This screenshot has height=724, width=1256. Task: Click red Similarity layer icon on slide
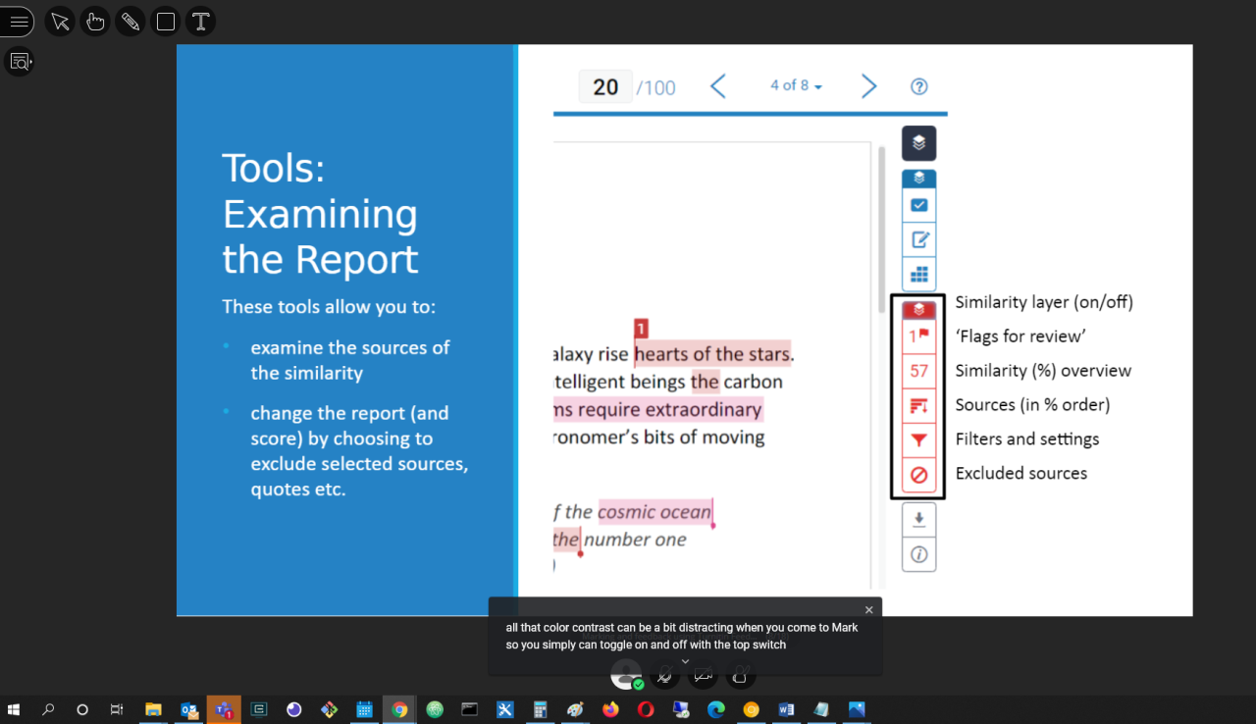(x=918, y=309)
